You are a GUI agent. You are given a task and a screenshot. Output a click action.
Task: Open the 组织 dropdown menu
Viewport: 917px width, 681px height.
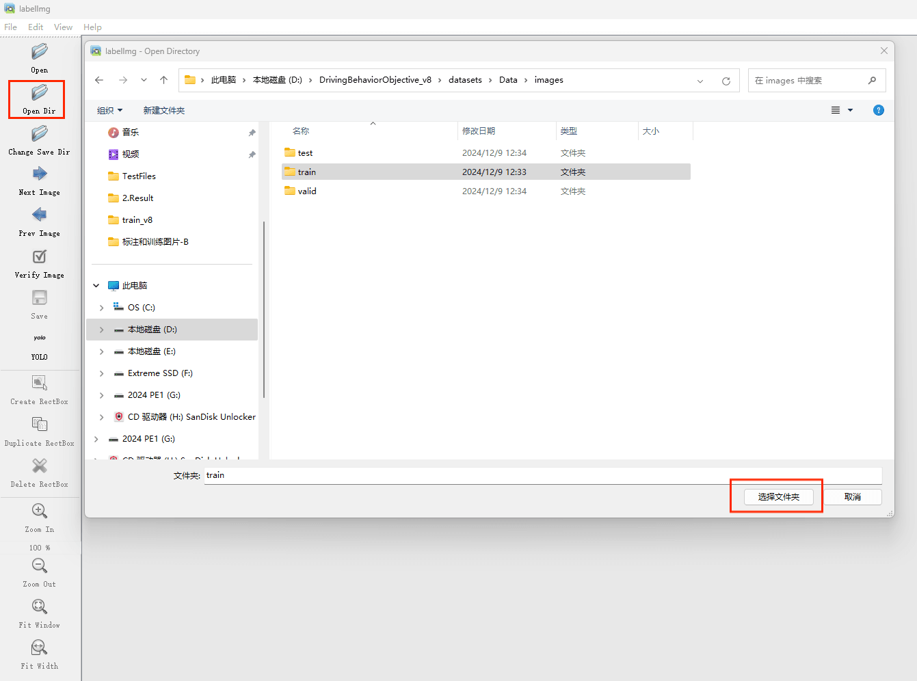click(x=109, y=111)
